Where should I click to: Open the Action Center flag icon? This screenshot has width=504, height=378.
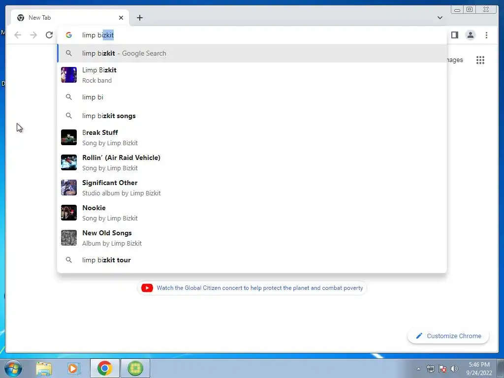(442, 369)
